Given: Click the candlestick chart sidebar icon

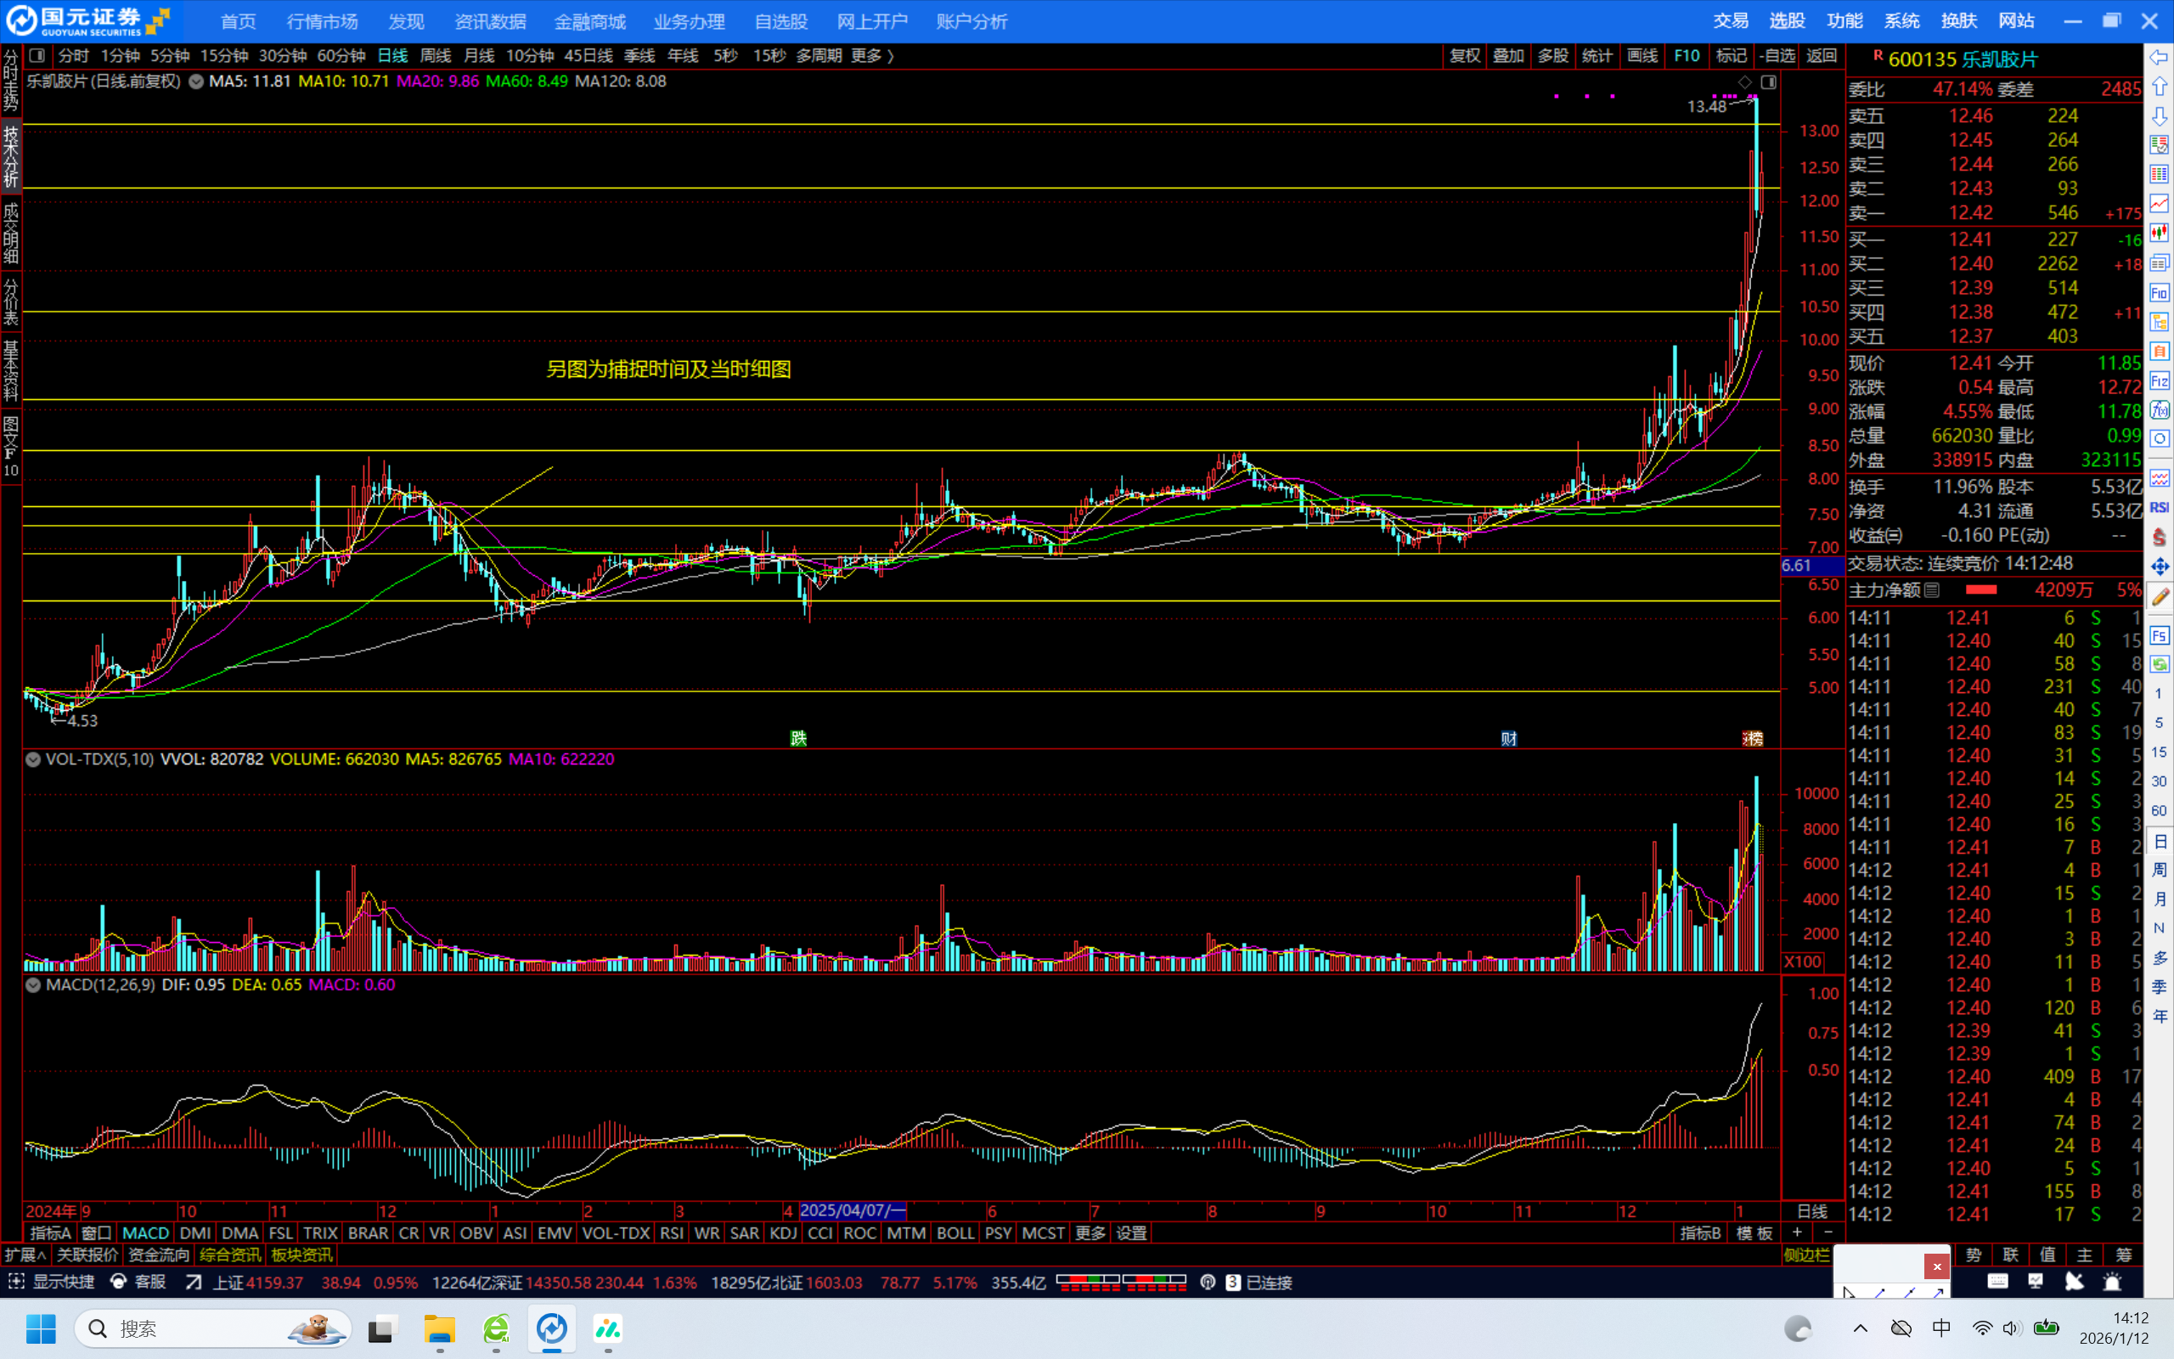Looking at the screenshot, I should click(x=2160, y=234).
